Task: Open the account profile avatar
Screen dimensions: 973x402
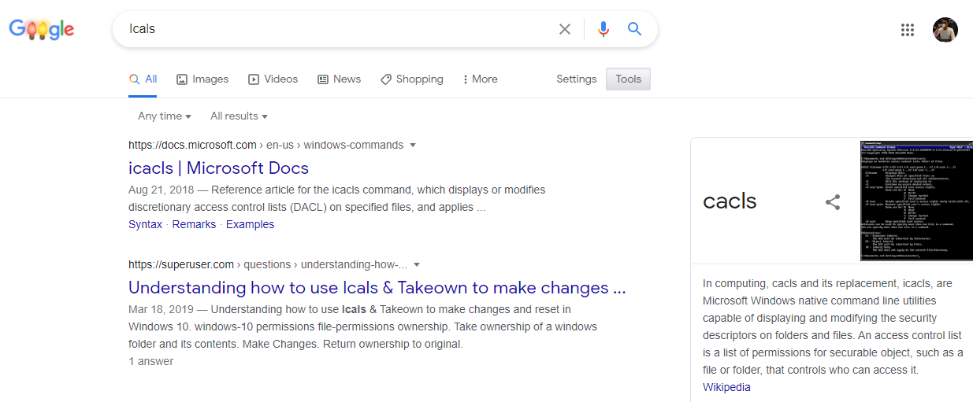Action: click(945, 30)
